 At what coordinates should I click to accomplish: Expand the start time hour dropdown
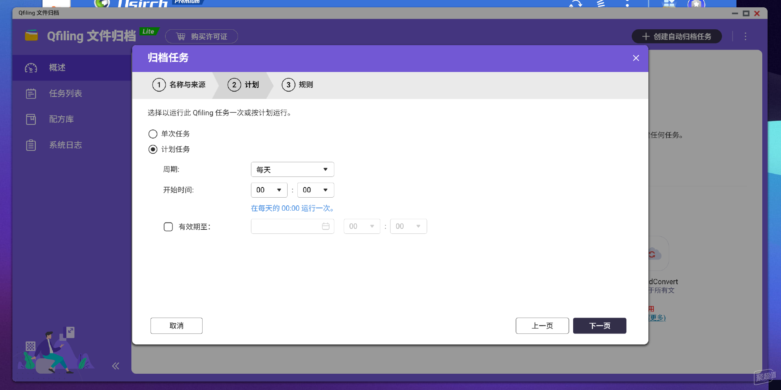click(x=269, y=190)
